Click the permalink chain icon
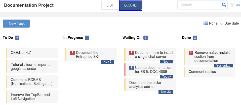241x105 pixels. pyautogui.click(x=238, y=5)
